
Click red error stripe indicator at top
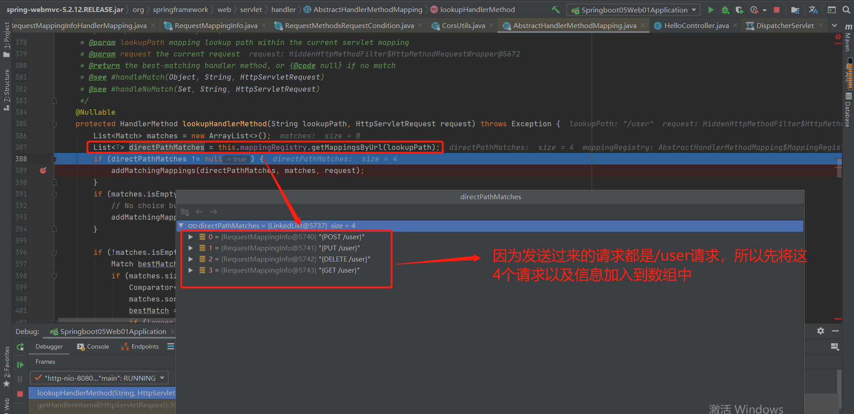pos(838,37)
